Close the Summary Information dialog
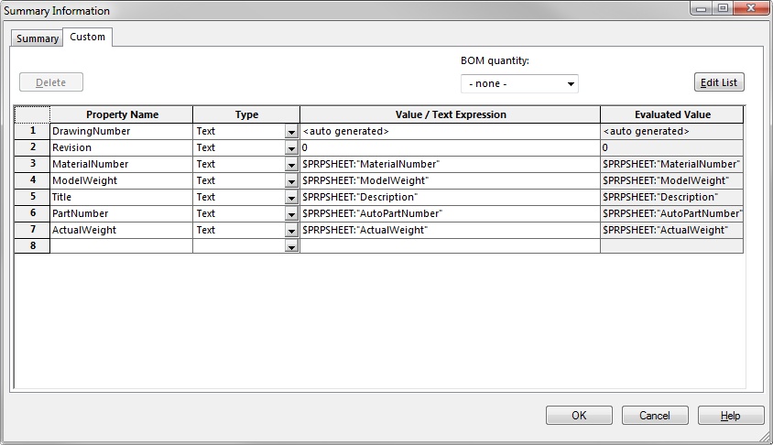773x445 pixels. (751, 8)
